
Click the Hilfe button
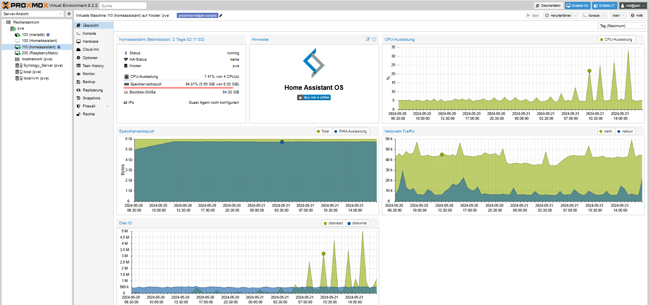tap(637, 16)
